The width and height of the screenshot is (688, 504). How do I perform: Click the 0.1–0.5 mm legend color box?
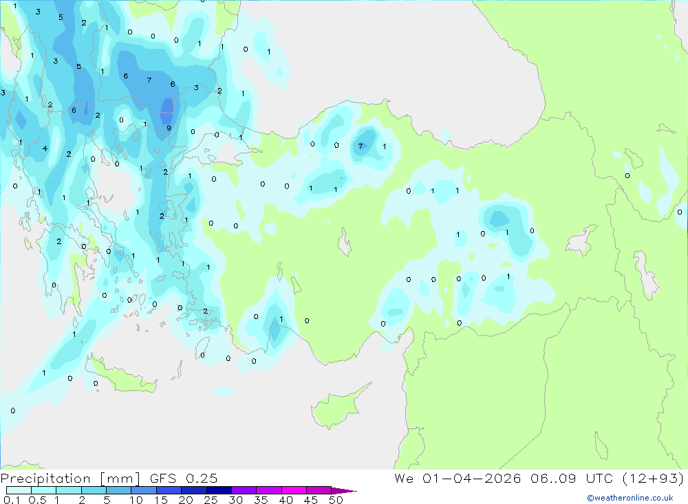pyautogui.click(x=19, y=490)
